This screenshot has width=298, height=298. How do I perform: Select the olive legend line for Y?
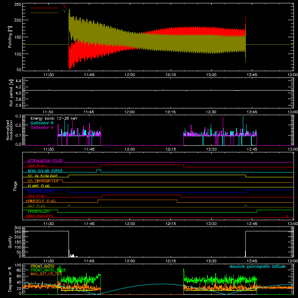(x=44, y=13)
